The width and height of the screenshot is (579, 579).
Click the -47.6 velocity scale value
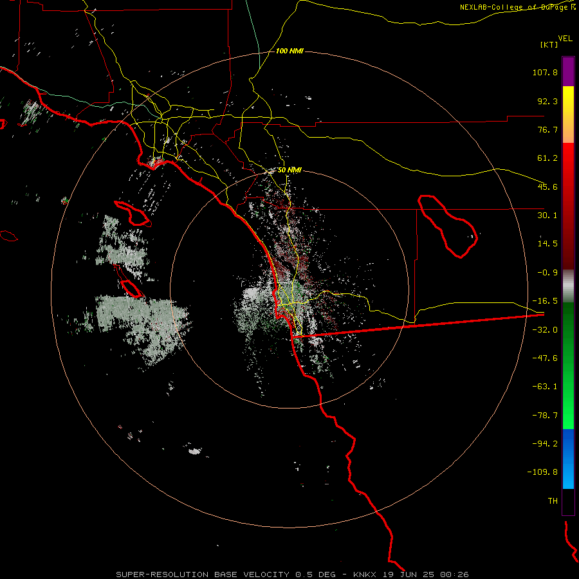[x=545, y=358]
